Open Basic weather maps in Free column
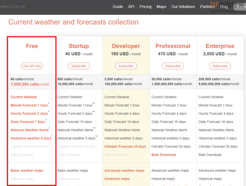The height and width of the screenshot is (186, 246). (x=27, y=170)
